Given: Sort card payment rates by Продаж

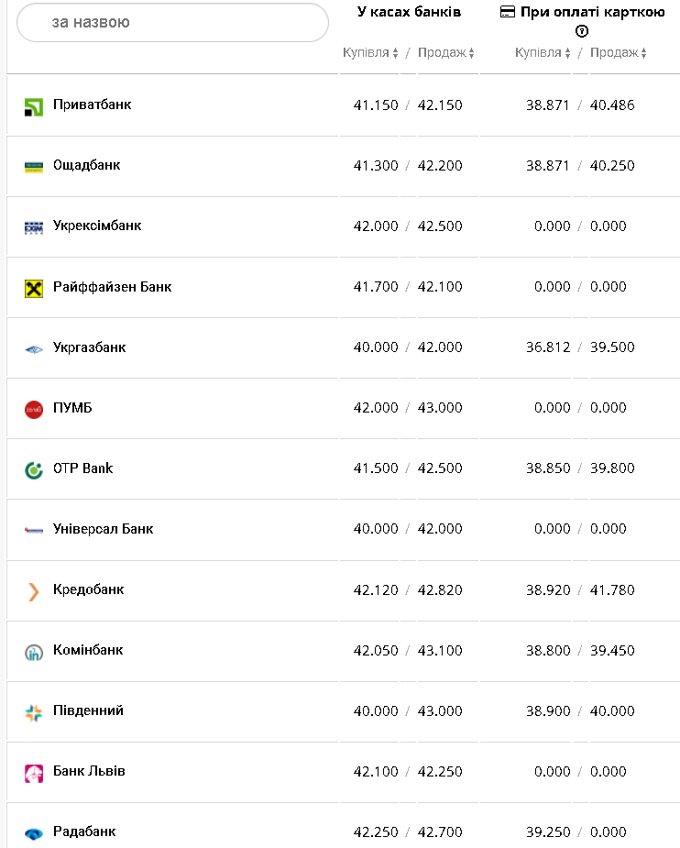Looking at the screenshot, I should click(x=619, y=53).
